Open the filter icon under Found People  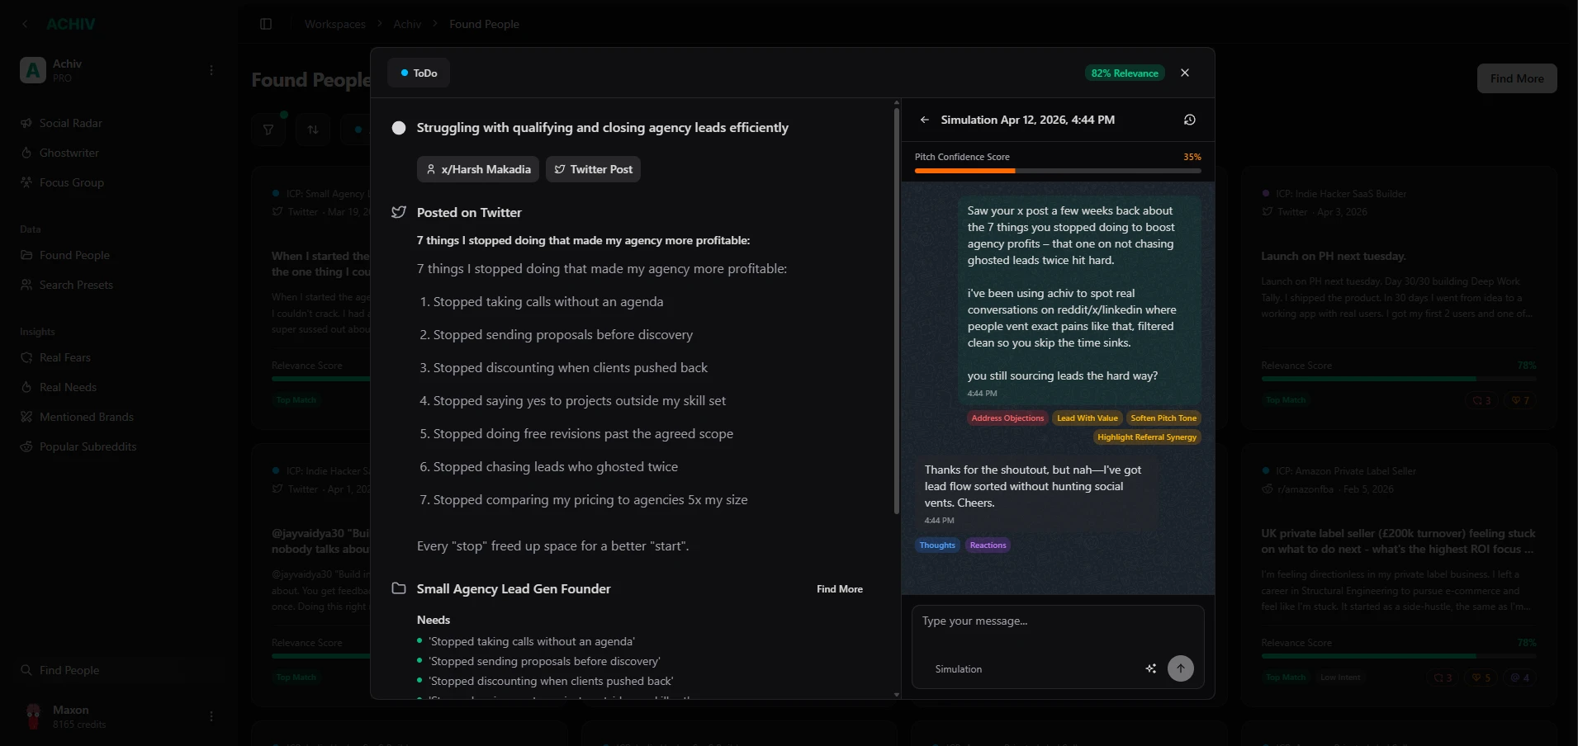click(x=268, y=130)
